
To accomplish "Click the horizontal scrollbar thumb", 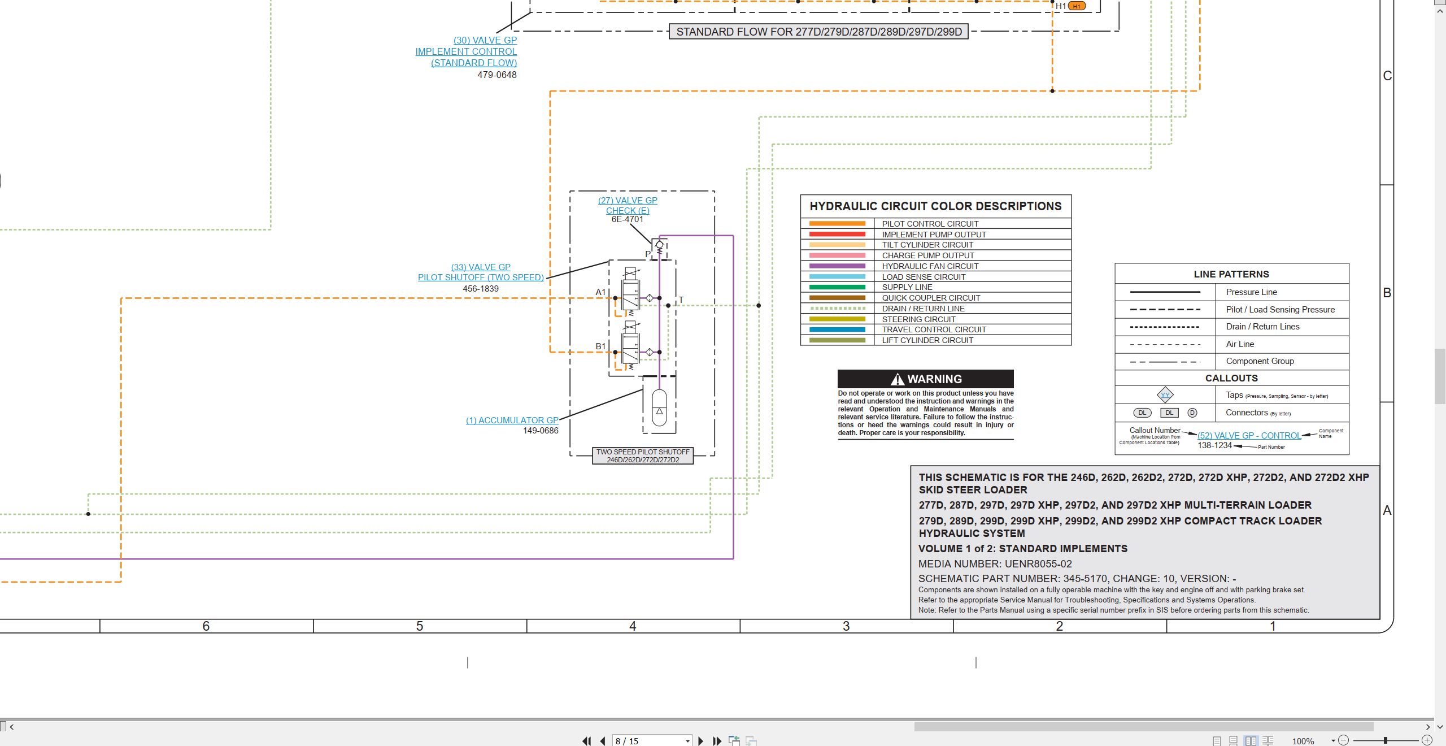I will (x=1144, y=727).
